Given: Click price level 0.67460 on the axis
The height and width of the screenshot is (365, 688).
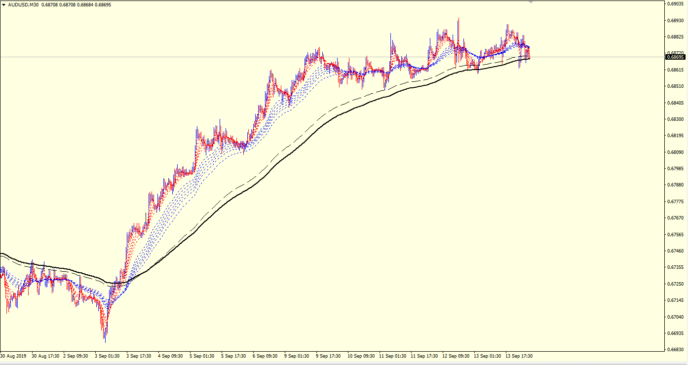Looking at the screenshot, I should click(675, 251).
